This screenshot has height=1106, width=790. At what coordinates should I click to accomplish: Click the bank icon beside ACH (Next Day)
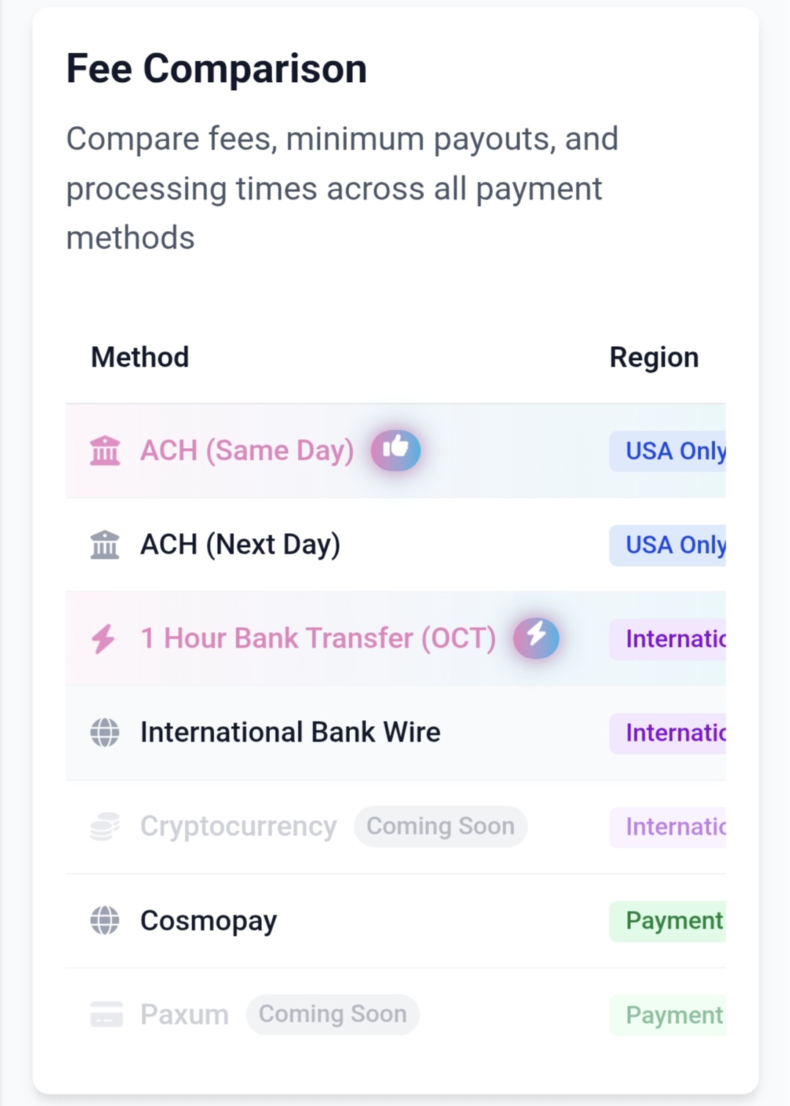pos(105,545)
